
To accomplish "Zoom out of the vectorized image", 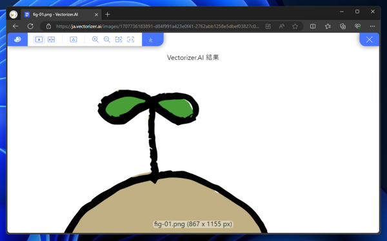I will coord(107,39).
